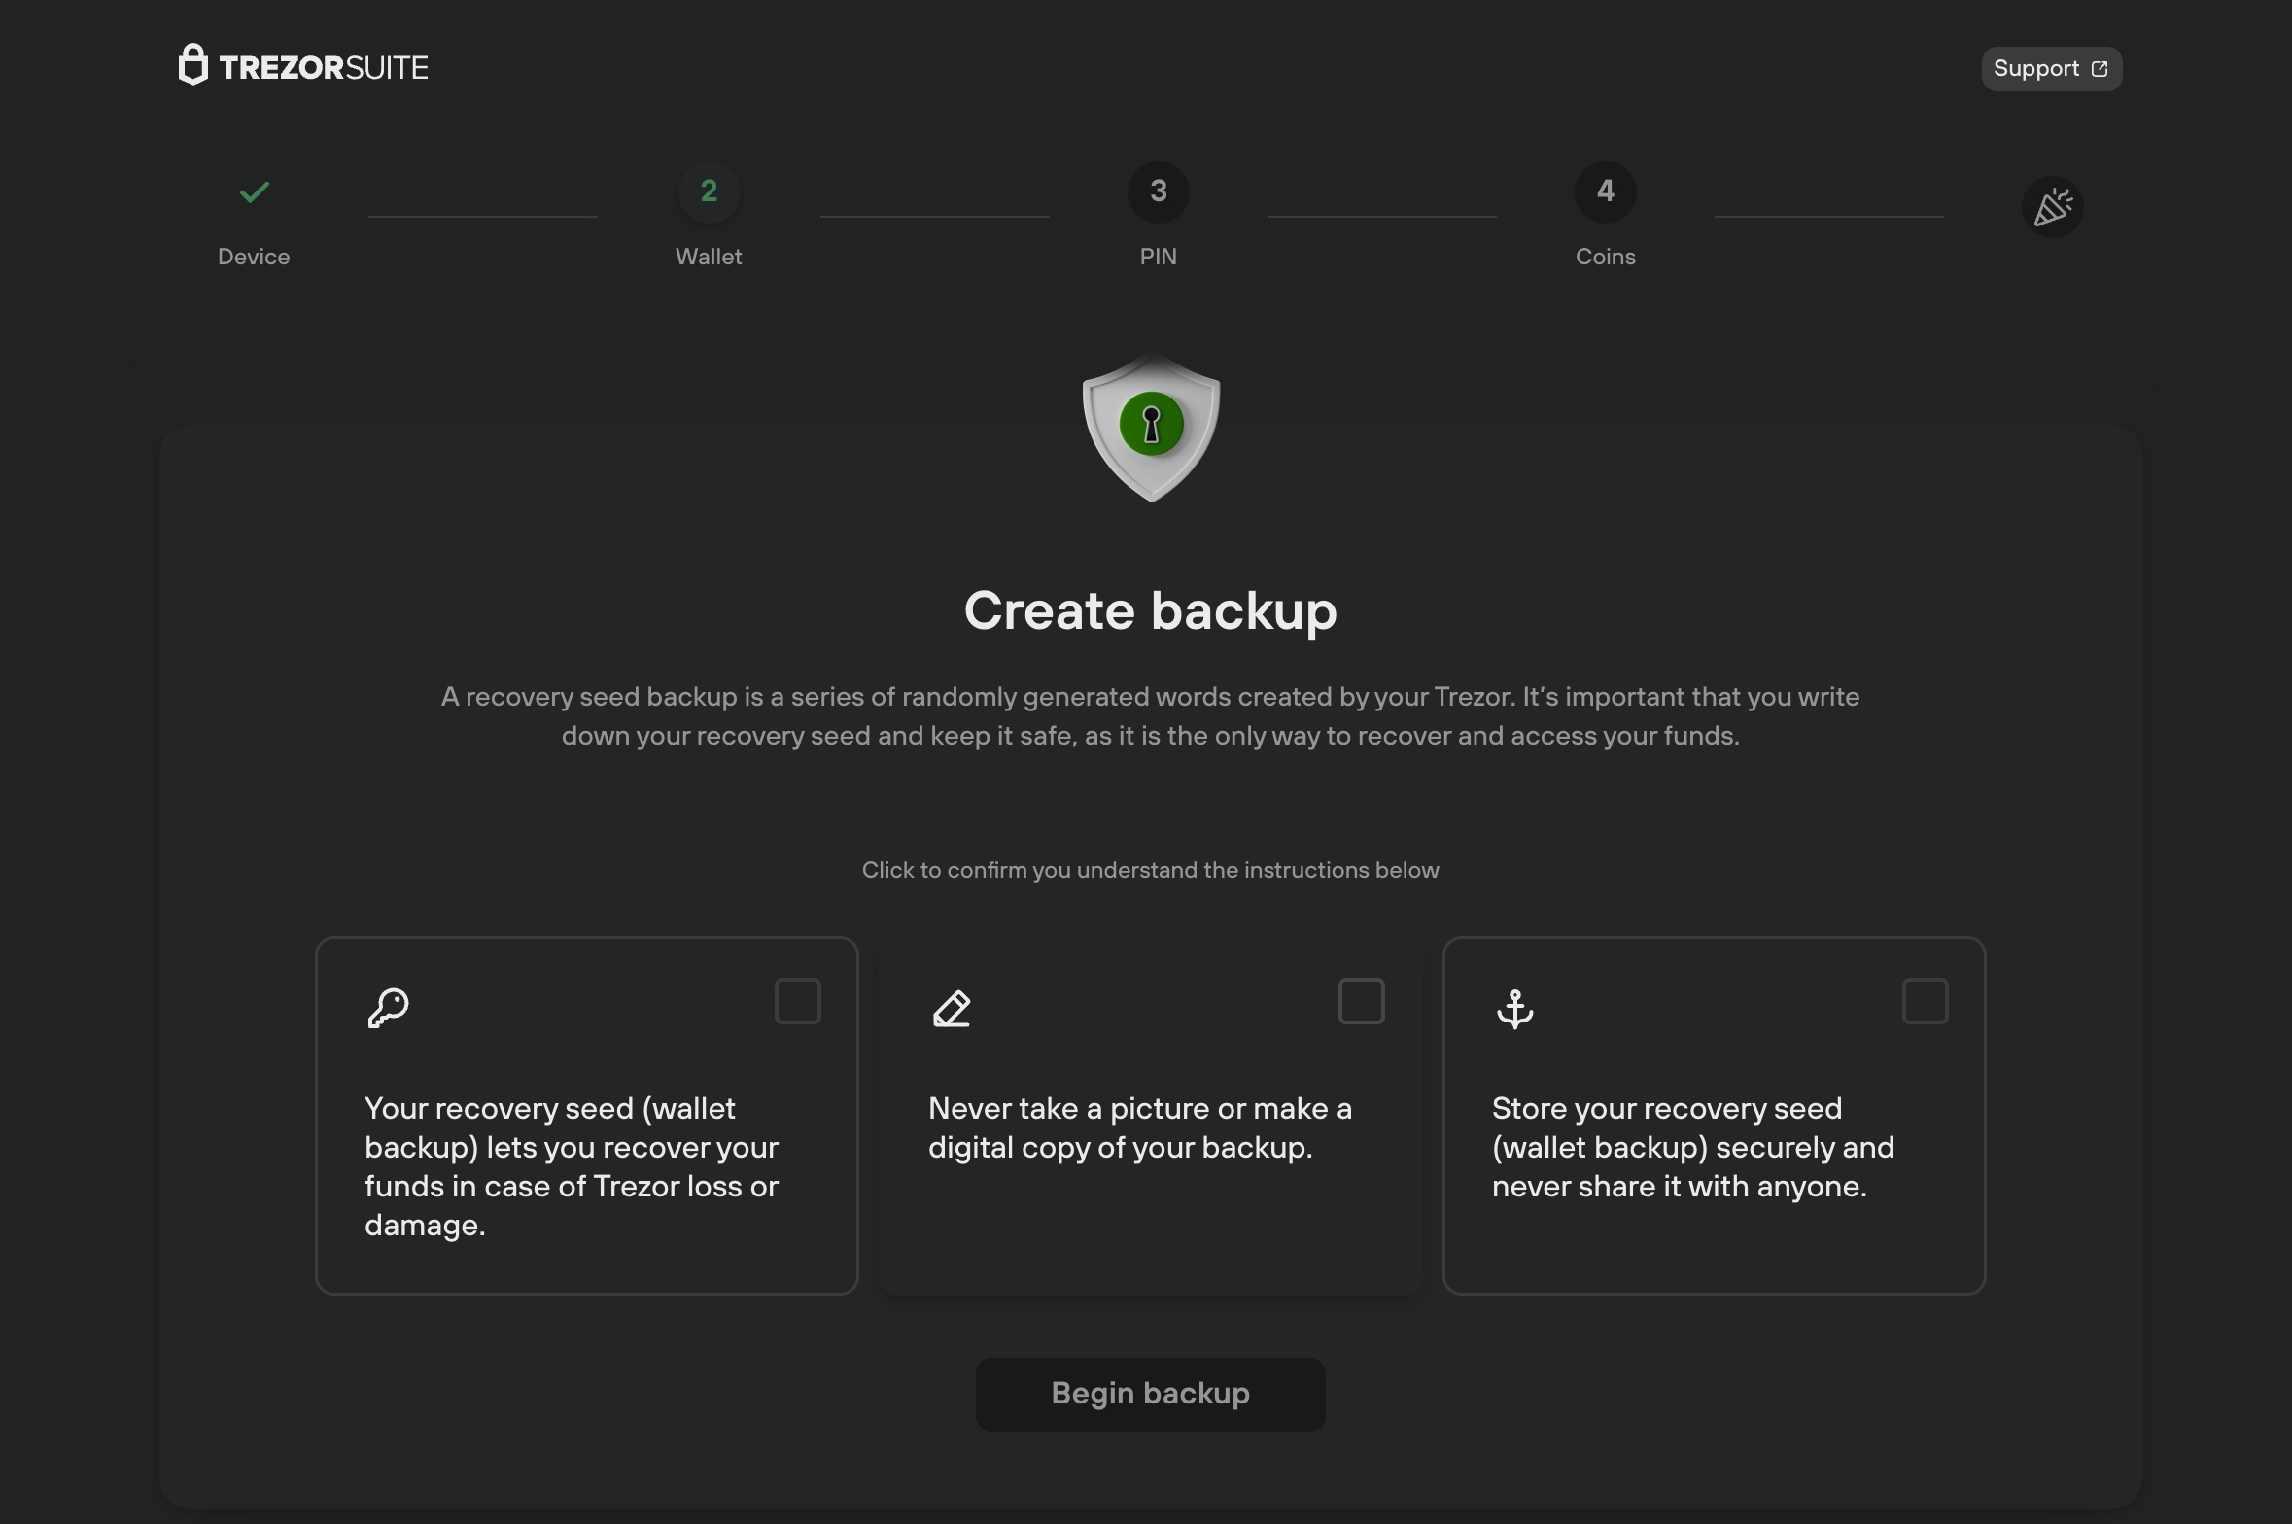
Task: Click the Wallet step label
Action: coord(709,257)
